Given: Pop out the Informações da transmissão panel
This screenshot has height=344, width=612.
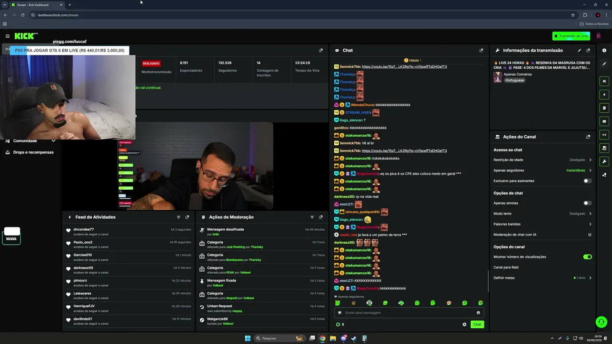Looking at the screenshot, I should click(x=588, y=50).
